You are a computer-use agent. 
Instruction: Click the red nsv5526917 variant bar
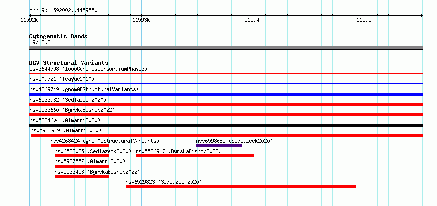pos(195,156)
